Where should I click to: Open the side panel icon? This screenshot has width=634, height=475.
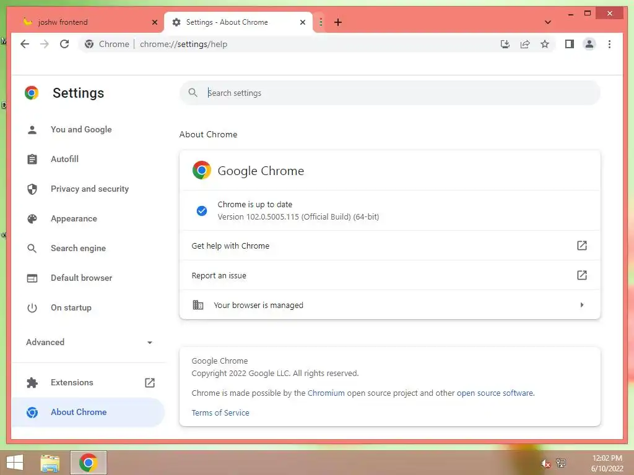pyautogui.click(x=570, y=44)
